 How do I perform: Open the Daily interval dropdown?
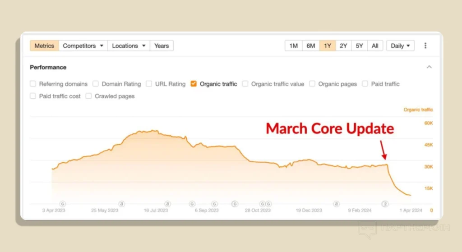point(400,46)
